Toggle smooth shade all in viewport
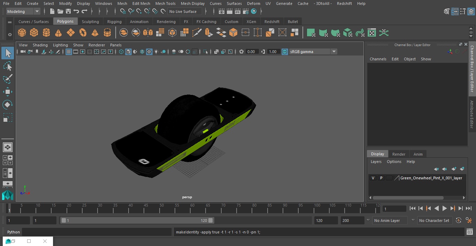476x246 pixels. [128, 52]
